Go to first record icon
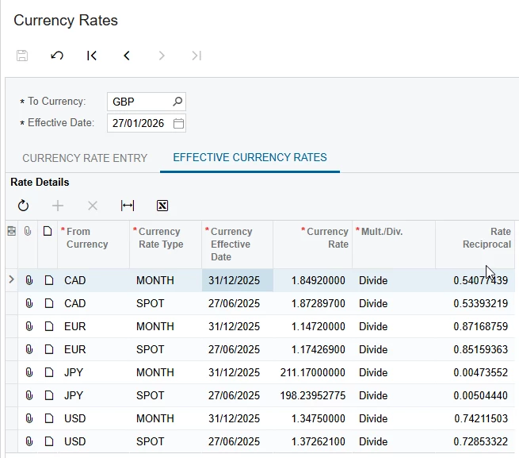This screenshot has width=519, height=458. pos(92,56)
